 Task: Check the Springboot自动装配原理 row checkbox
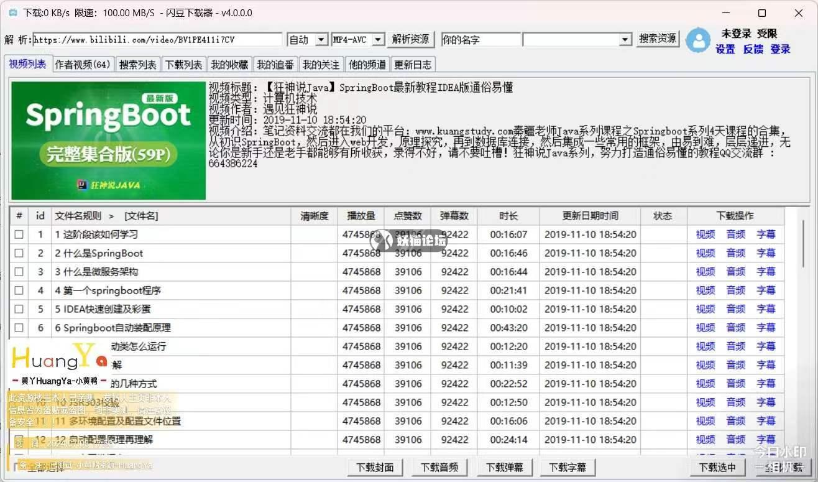click(19, 328)
